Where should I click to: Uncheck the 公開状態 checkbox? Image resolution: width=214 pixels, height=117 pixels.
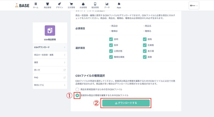tap(111, 51)
